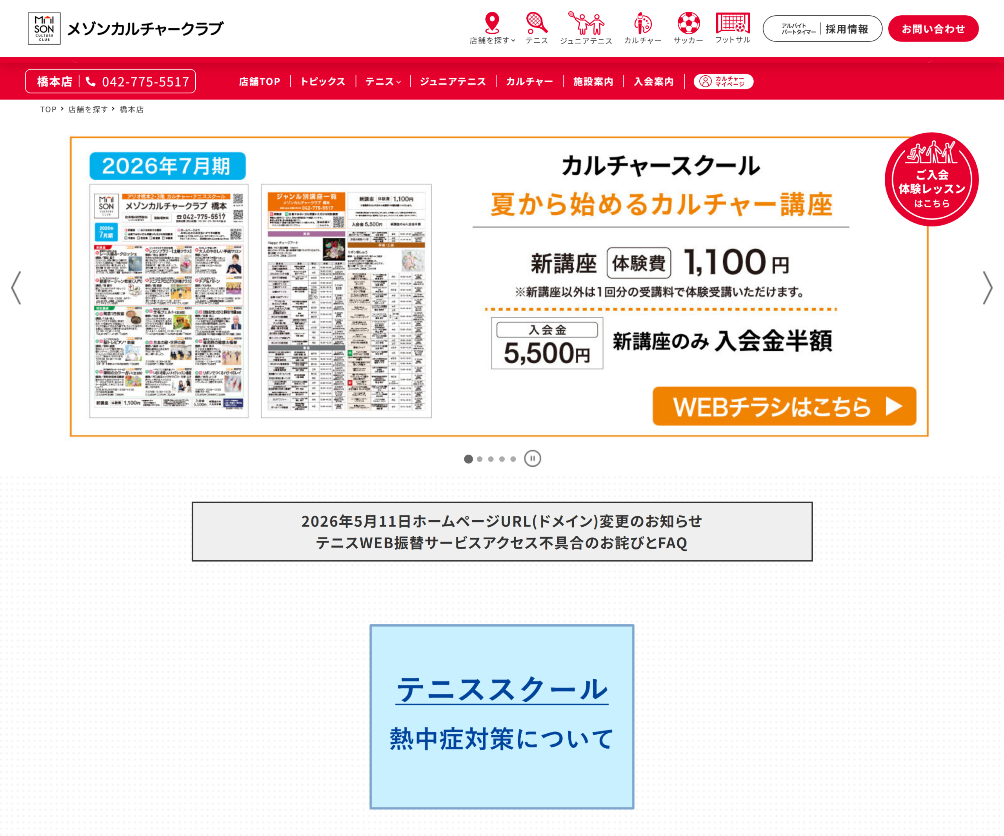Open カルチャーマイページ user button
1004x836 pixels.
click(723, 81)
